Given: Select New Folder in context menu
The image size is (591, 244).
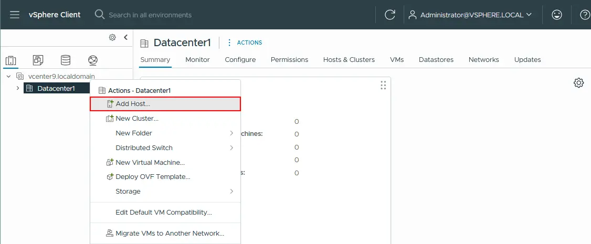Looking at the screenshot, I should click(x=165, y=133).
